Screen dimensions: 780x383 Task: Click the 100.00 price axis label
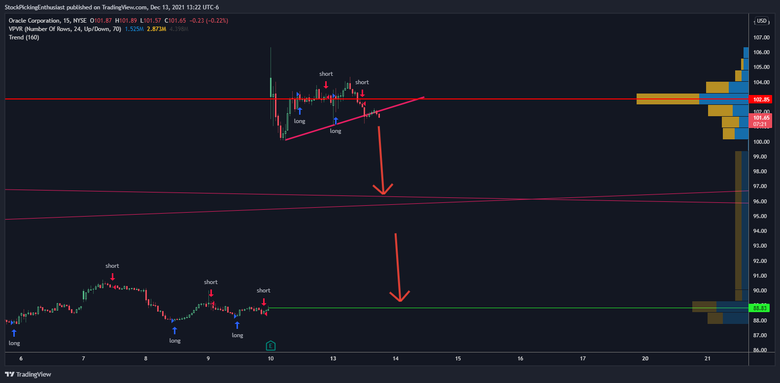coord(761,142)
